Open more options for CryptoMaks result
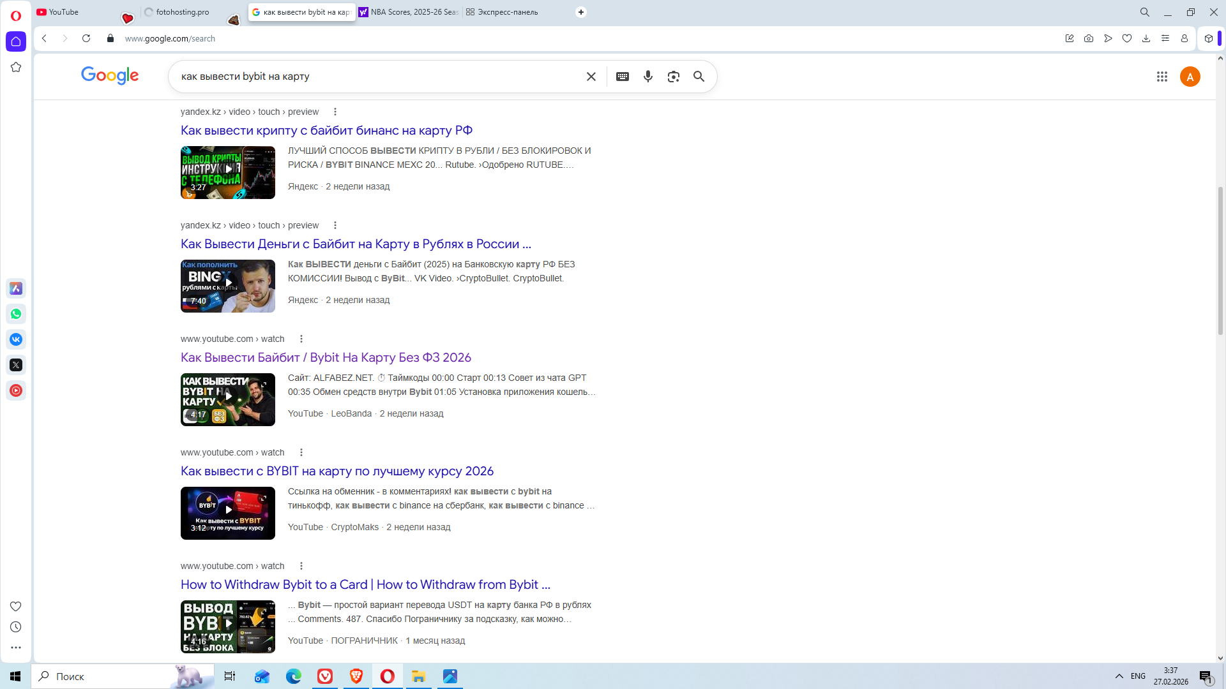This screenshot has width=1226, height=689. (301, 452)
